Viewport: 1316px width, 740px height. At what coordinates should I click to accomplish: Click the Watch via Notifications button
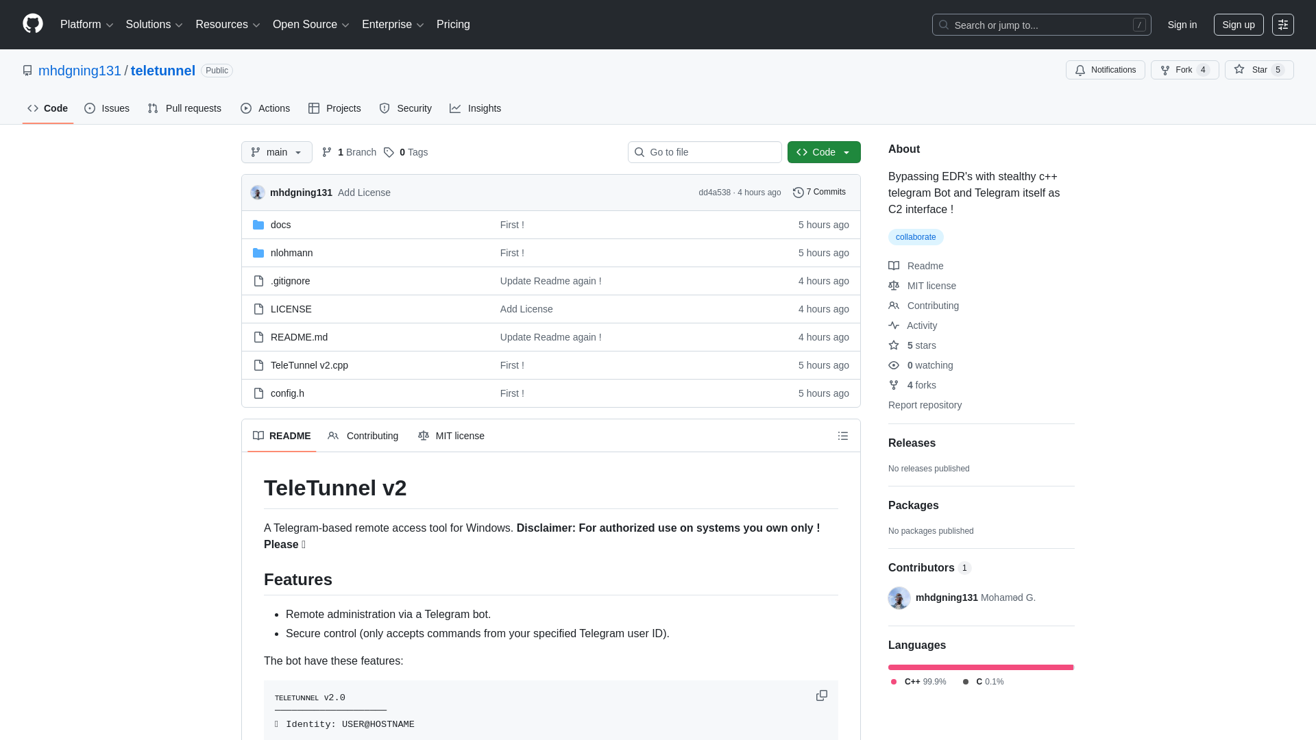(x=1106, y=70)
